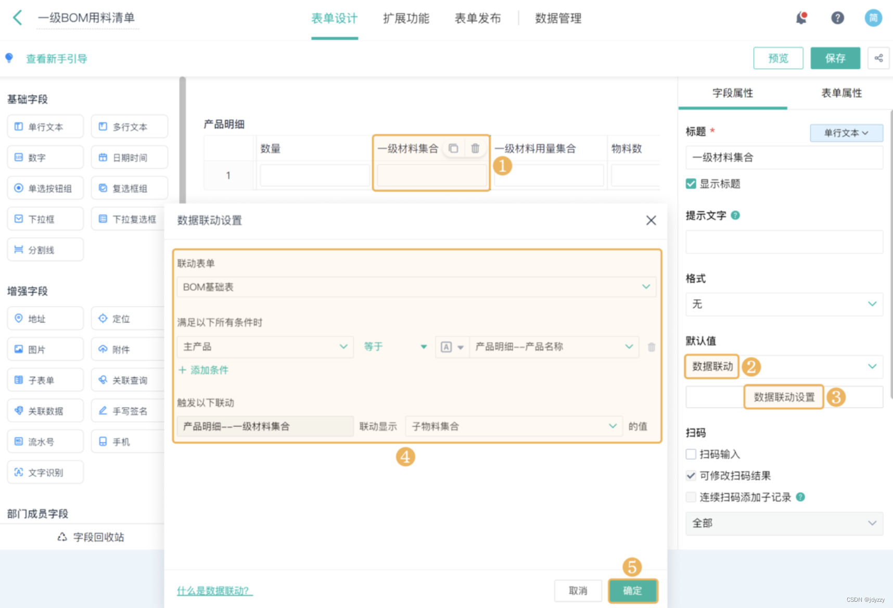The height and width of the screenshot is (608, 893).
Task: Add a 下拉框 field
Action: coord(45,219)
